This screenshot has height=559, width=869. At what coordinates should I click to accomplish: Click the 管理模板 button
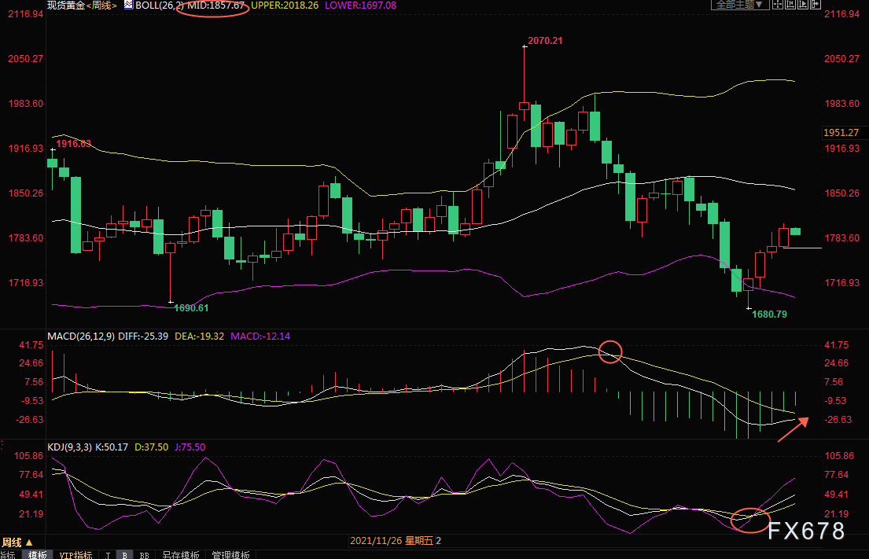pos(232,555)
